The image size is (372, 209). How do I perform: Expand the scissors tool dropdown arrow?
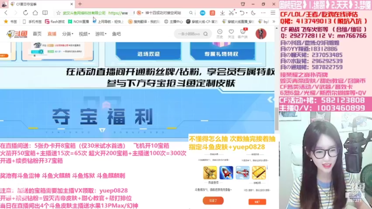tap(236, 13)
